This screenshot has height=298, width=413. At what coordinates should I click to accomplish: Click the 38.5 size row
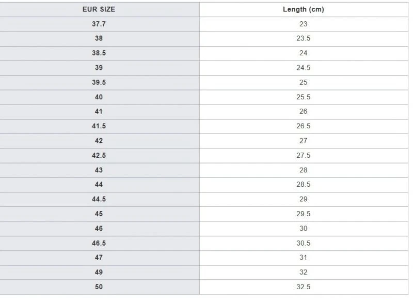coord(204,53)
